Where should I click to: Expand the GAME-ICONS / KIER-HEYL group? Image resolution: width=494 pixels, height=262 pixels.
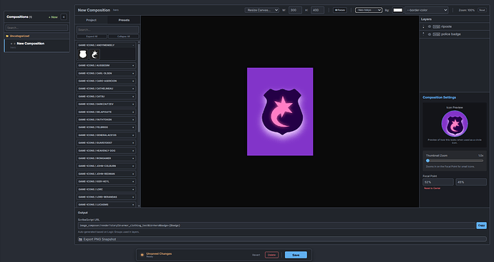tap(106, 182)
